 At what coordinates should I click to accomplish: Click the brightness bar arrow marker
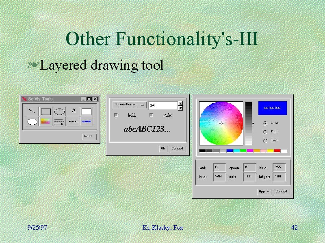click(x=253, y=124)
